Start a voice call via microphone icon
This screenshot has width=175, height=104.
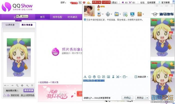[x=108, y=14]
